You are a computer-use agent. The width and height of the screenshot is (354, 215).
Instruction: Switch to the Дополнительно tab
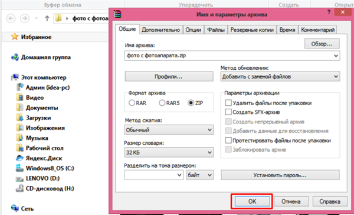point(160,30)
